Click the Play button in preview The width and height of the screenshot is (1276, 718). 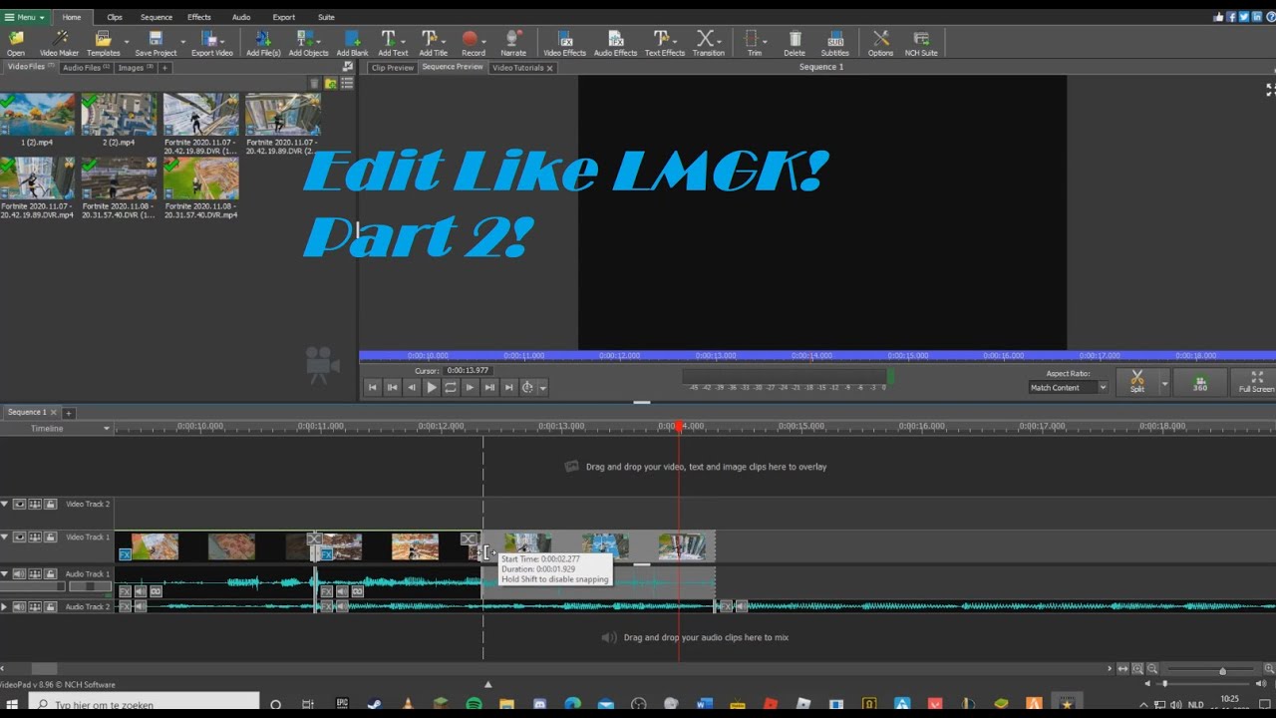click(432, 387)
